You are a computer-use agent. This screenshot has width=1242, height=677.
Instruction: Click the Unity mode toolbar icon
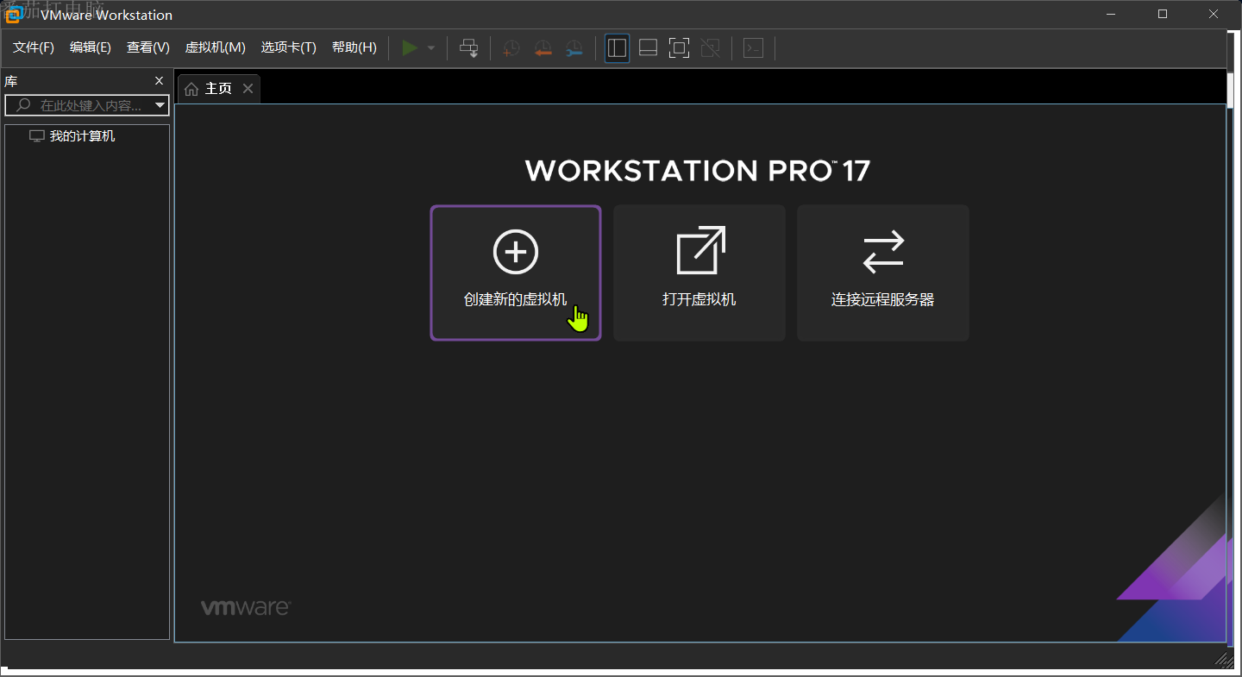pos(710,48)
